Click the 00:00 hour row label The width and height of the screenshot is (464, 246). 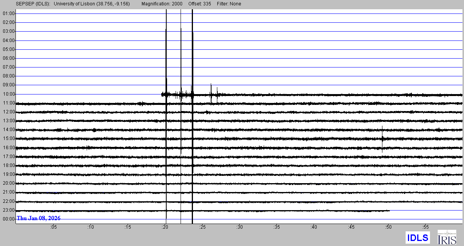click(x=9, y=219)
